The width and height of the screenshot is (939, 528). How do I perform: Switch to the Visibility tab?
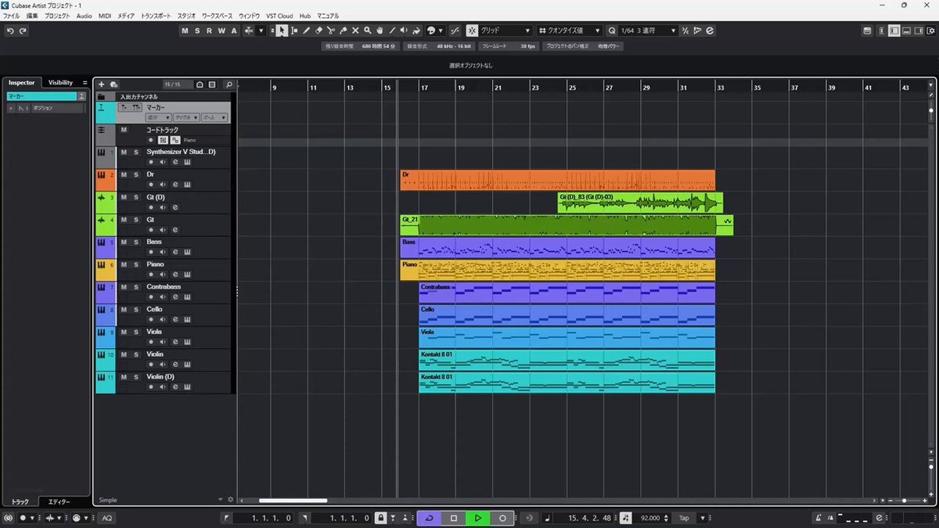click(60, 82)
